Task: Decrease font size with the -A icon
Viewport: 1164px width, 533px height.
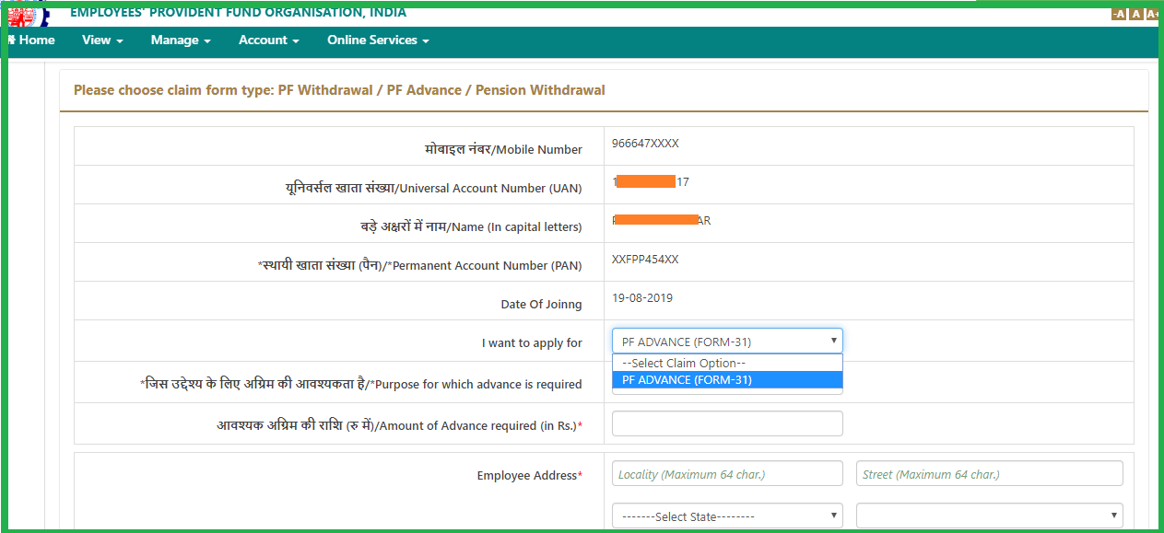Action: click(1118, 14)
